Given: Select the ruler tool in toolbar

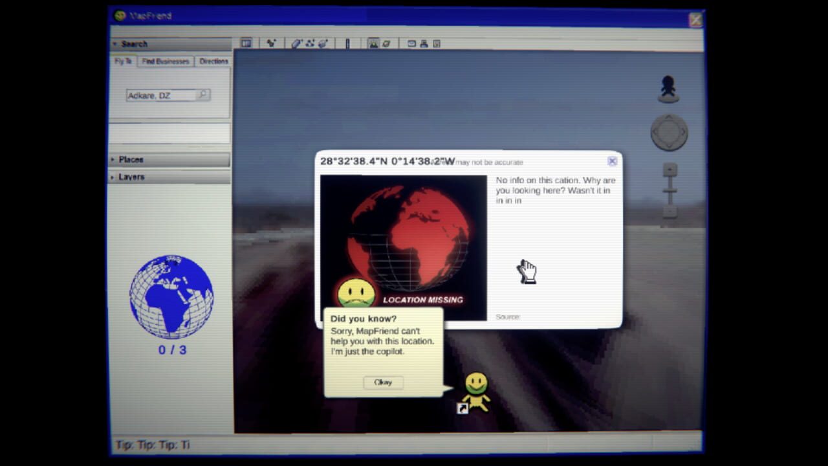Looking at the screenshot, I should (347, 43).
